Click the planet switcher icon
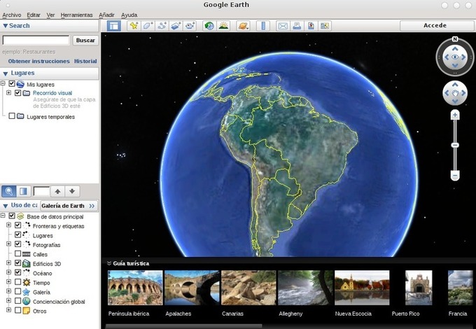476x329 pixels. tap(242, 26)
